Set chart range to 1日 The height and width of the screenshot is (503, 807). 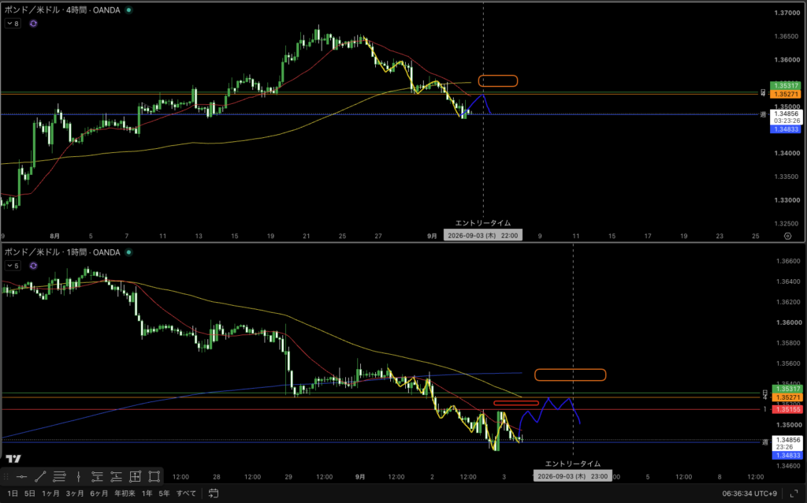tap(13, 494)
